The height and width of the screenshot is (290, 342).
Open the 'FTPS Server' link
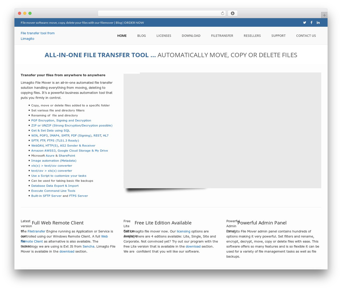click(x=79, y=196)
